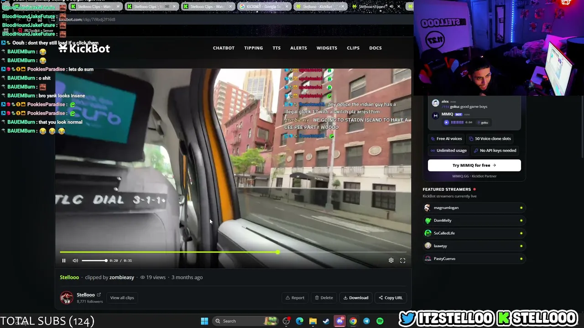Open clipper zombieasy's profile
Image resolution: width=584 pixels, height=328 pixels.
tap(122, 277)
